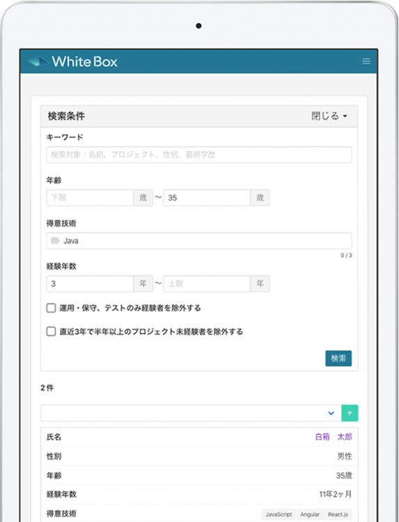Click the Angular skill tag
Image resolution: width=399 pixels, height=522 pixels.
click(310, 514)
